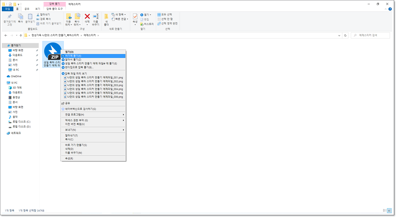Expand 연결 프로그램(H) submenu
This screenshot has width=396, height=217.
point(93,115)
